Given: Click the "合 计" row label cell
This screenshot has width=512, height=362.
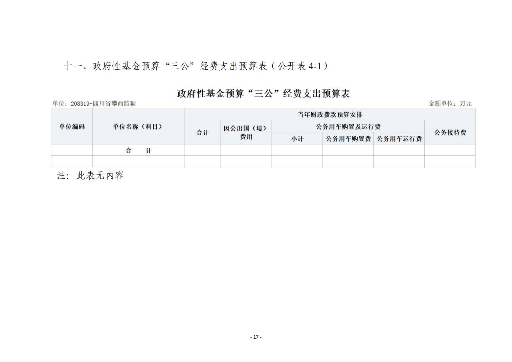Looking at the screenshot, I should pos(138,151).
